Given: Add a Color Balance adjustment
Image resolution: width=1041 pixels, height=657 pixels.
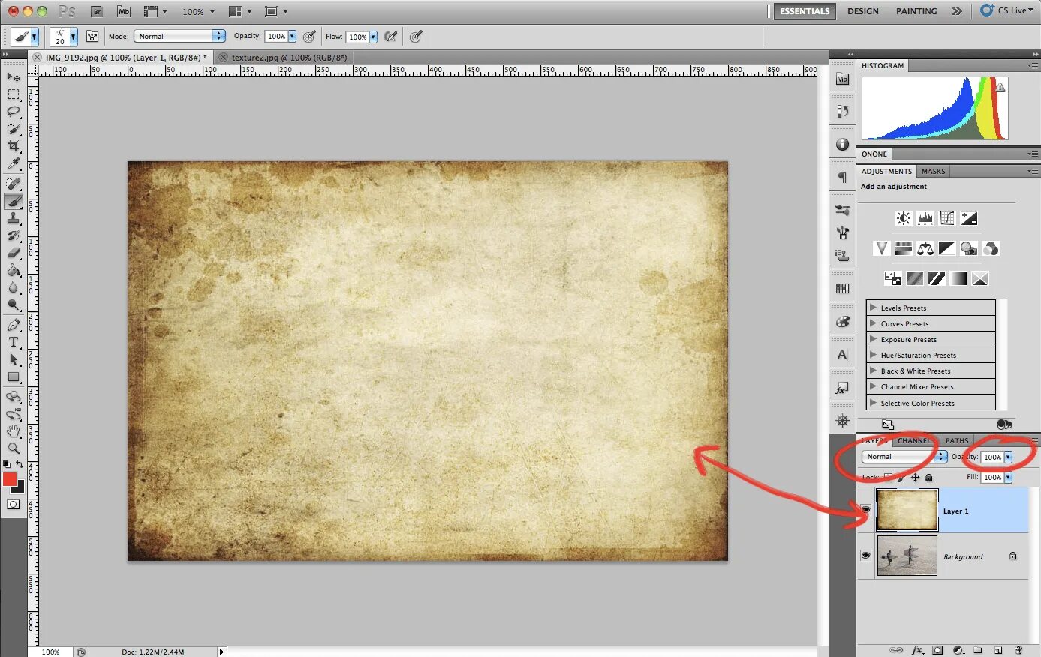Looking at the screenshot, I should 925,248.
